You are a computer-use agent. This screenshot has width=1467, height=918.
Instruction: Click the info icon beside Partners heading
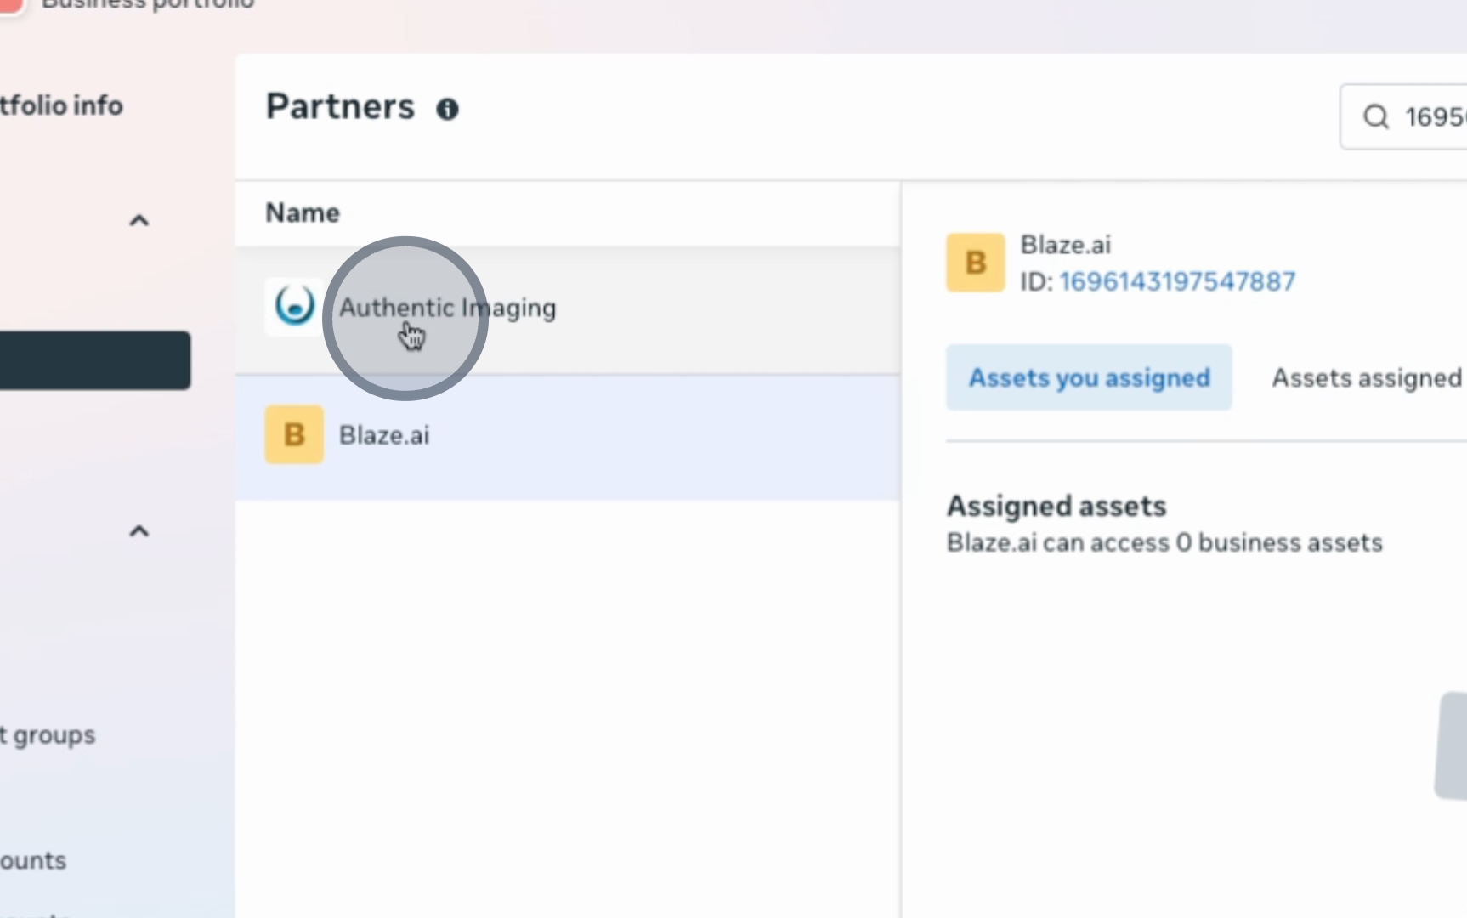pos(447,109)
